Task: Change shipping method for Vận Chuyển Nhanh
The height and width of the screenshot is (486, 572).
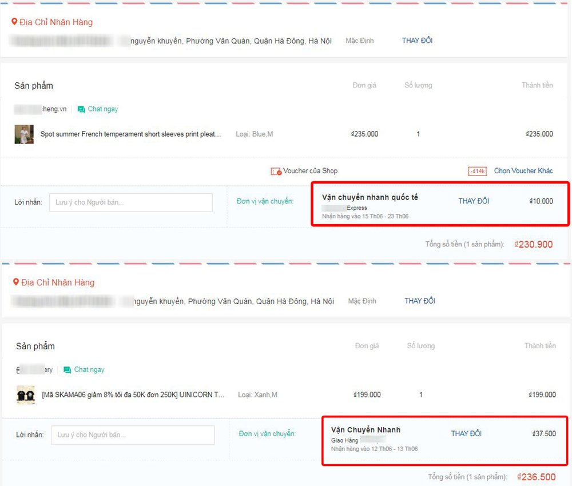Action: click(x=466, y=433)
